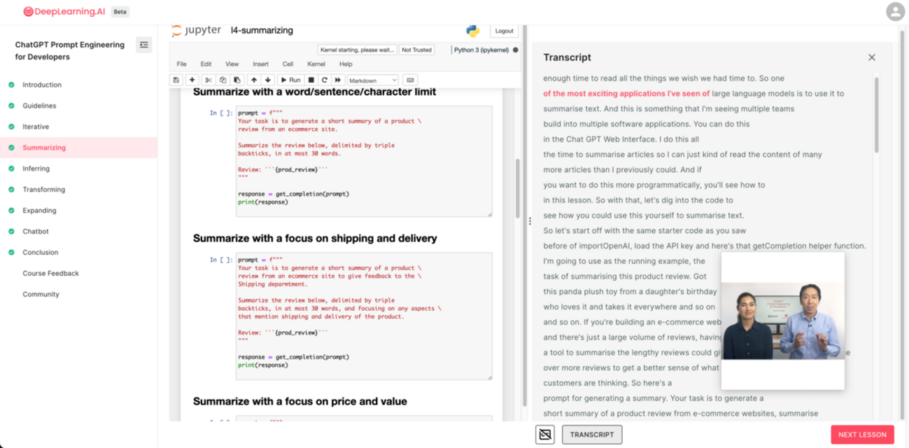Click the Logout button
Image resolution: width=909 pixels, height=448 pixels.
(504, 31)
